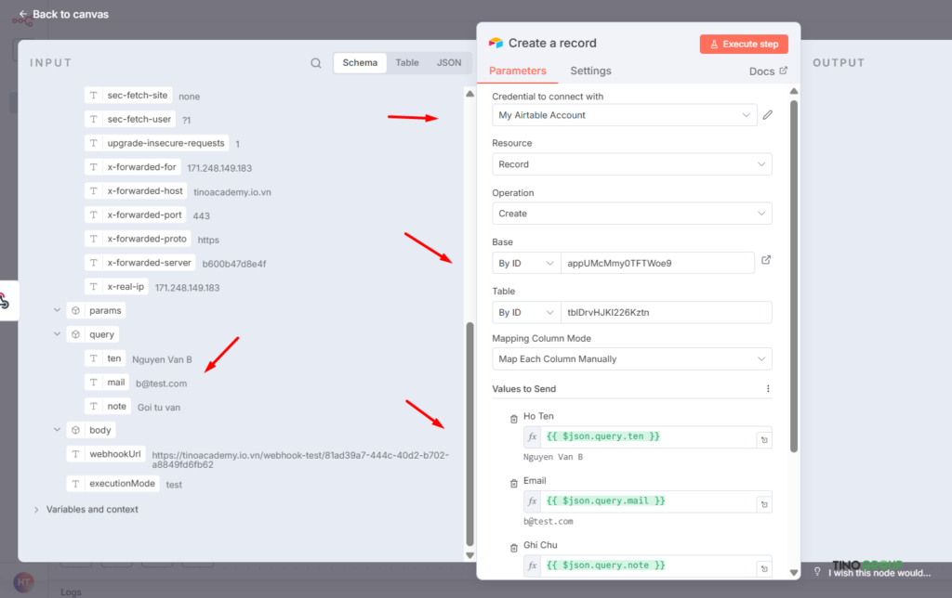Toggle expression mode on the Email value
Image resolution: width=952 pixels, height=598 pixels.
click(x=764, y=500)
